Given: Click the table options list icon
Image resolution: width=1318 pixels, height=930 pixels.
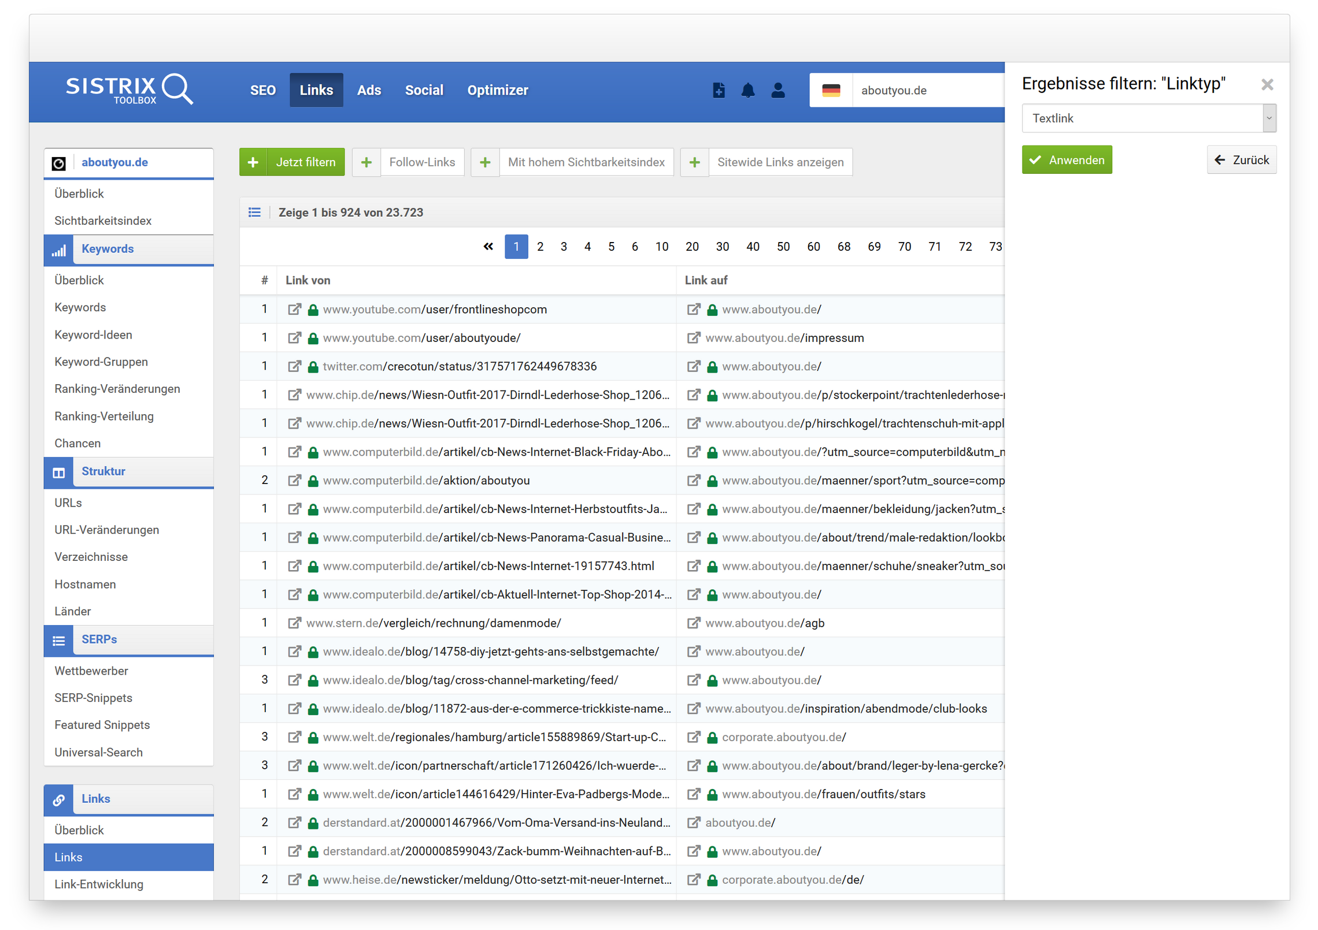Looking at the screenshot, I should [x=254, y=212].
